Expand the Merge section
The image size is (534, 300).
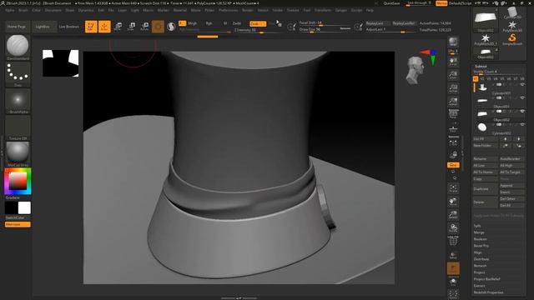[479, 232]
